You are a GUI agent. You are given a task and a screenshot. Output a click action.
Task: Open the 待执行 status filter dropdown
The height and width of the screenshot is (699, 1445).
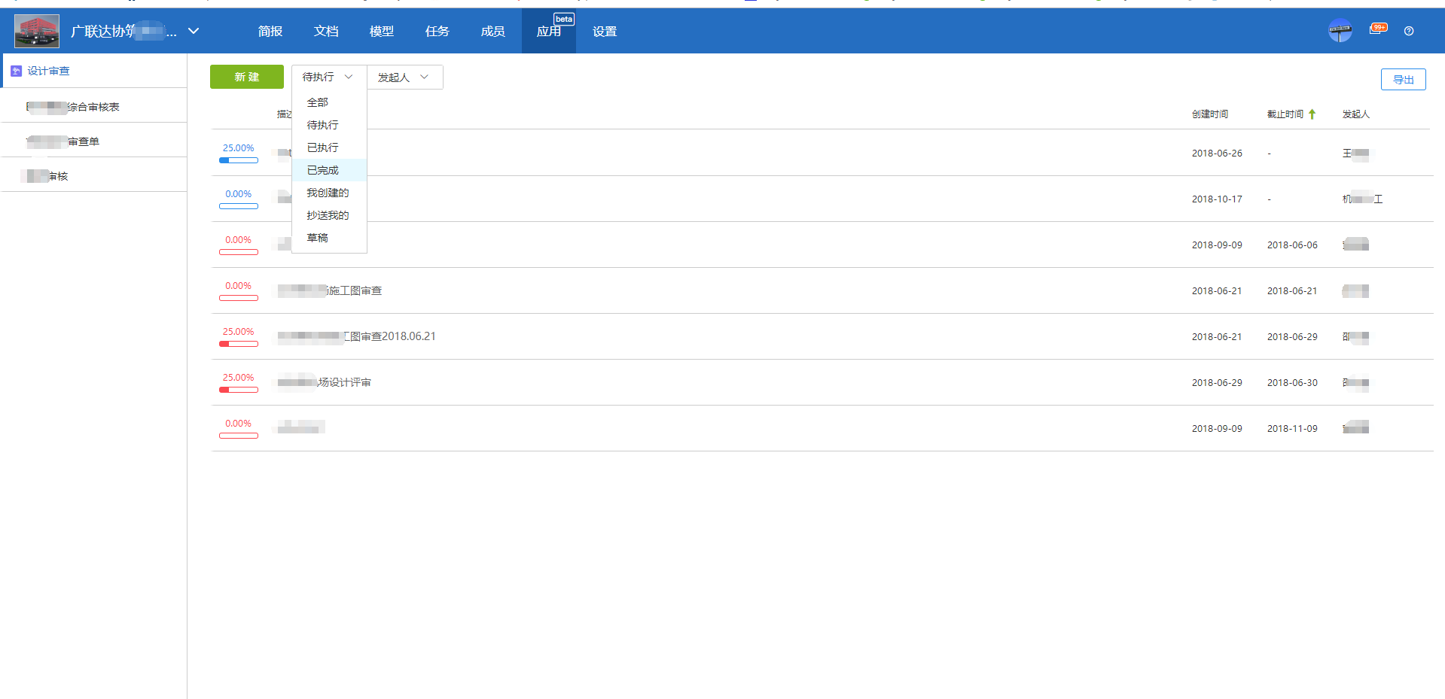pos(328,77)
